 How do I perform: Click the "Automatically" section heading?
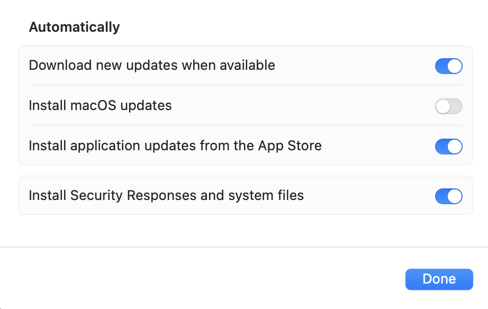74,26
